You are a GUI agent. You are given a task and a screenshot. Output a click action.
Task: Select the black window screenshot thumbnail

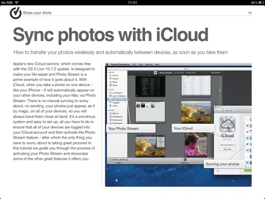click(150, 86)
